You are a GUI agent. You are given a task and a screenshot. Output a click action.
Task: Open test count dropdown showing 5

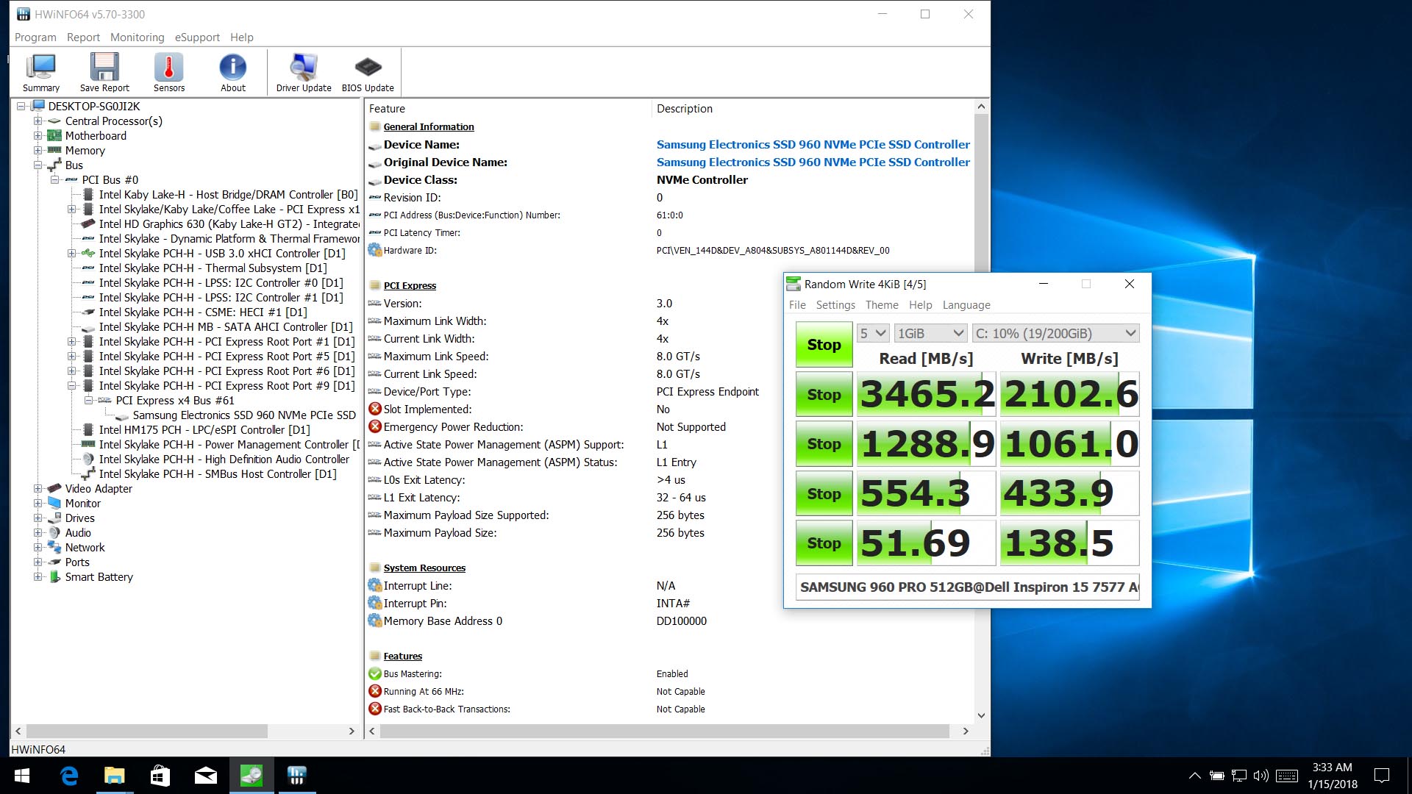tap(873, 334)
